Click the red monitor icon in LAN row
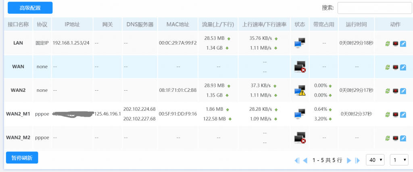413x172 pixels. coord(395,44)
